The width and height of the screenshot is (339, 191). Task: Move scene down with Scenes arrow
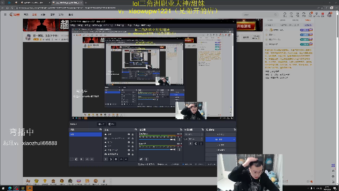(92, 159)
